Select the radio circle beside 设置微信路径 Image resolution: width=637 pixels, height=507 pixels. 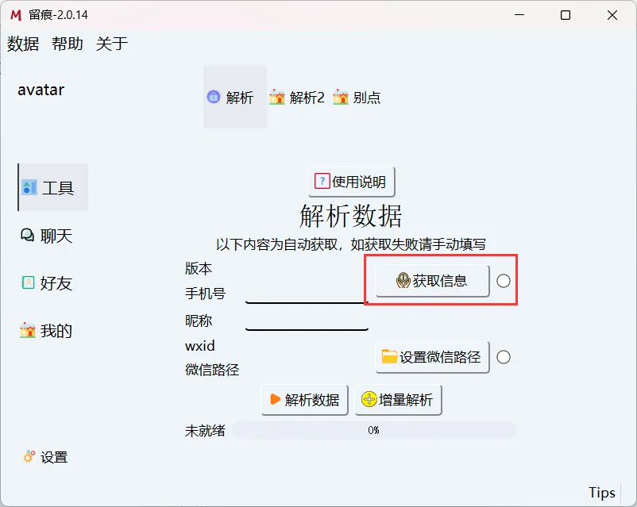coord(504,356)
